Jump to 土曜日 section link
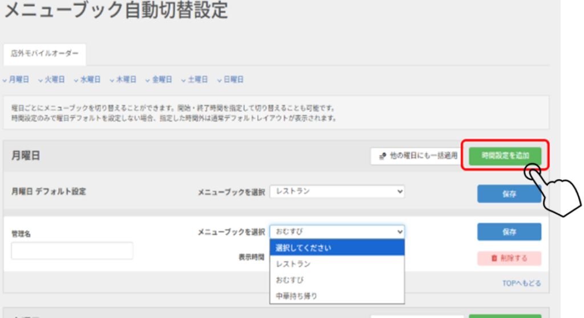 click(x=197, y=80)
